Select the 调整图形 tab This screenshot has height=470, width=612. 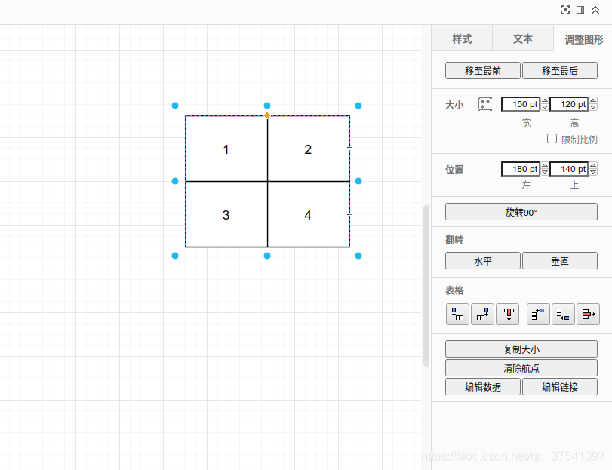tap(583, 39)
